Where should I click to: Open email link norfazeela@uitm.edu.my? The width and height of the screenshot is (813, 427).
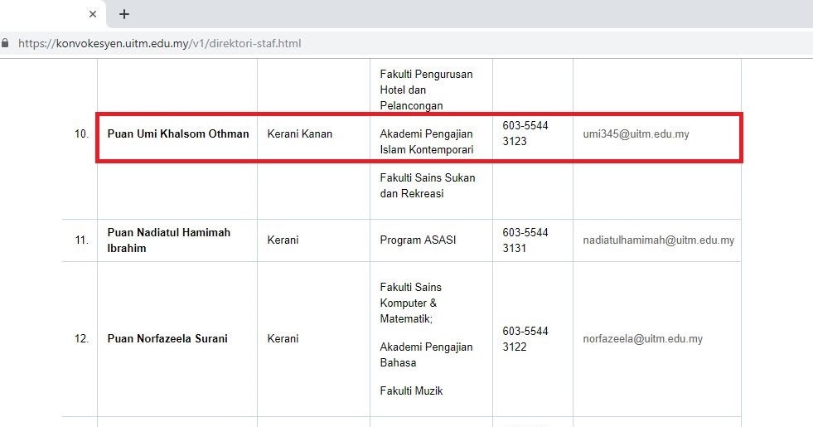pyautogui.click(x=642, y=339)
